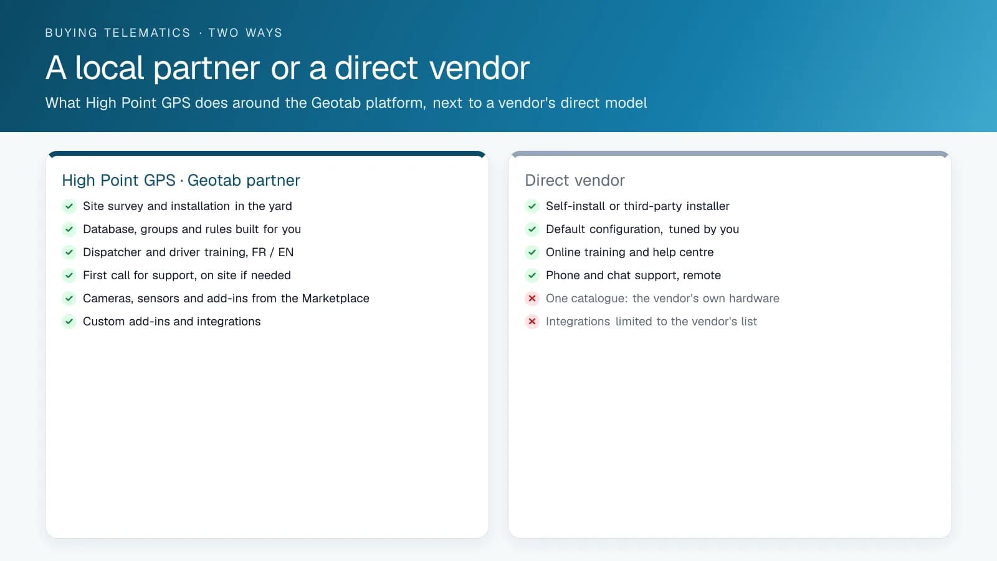The image size is (997, 561).
Task: Click the text Site survey and installation in the yard
Action: pyautogui.click(x=188, y=206)
